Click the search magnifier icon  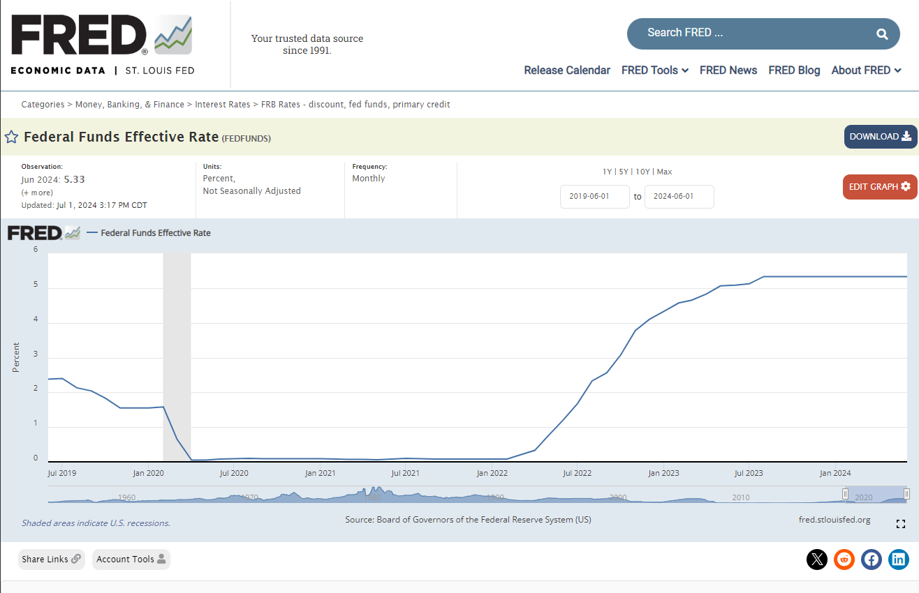coord(882,33)
